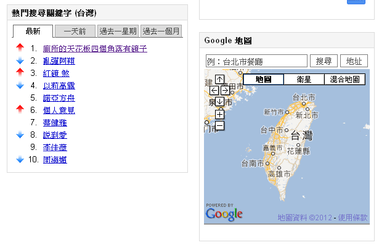Click 台北市 label on the map
Viewport: 379px width, 245px height.
(304, 98)
